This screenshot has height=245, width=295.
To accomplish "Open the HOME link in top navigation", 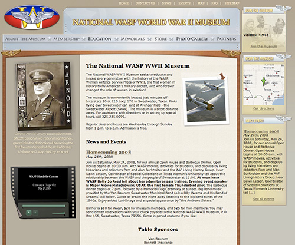I will pyautogui.click(x=124, y=4).
